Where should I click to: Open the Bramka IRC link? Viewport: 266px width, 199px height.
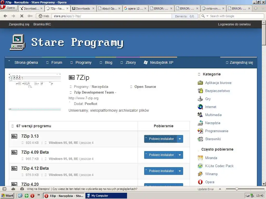point(42,24)
